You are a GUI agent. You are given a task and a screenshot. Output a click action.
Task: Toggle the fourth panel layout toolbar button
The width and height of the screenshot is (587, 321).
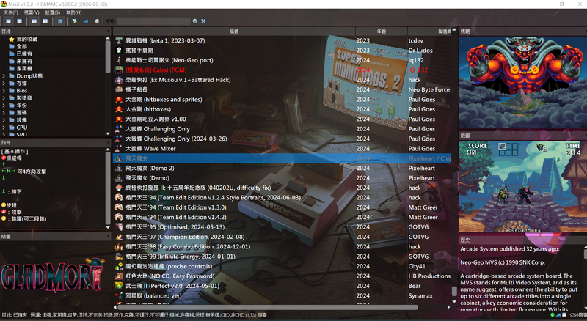pyautogui.click(x=45, y=21)
